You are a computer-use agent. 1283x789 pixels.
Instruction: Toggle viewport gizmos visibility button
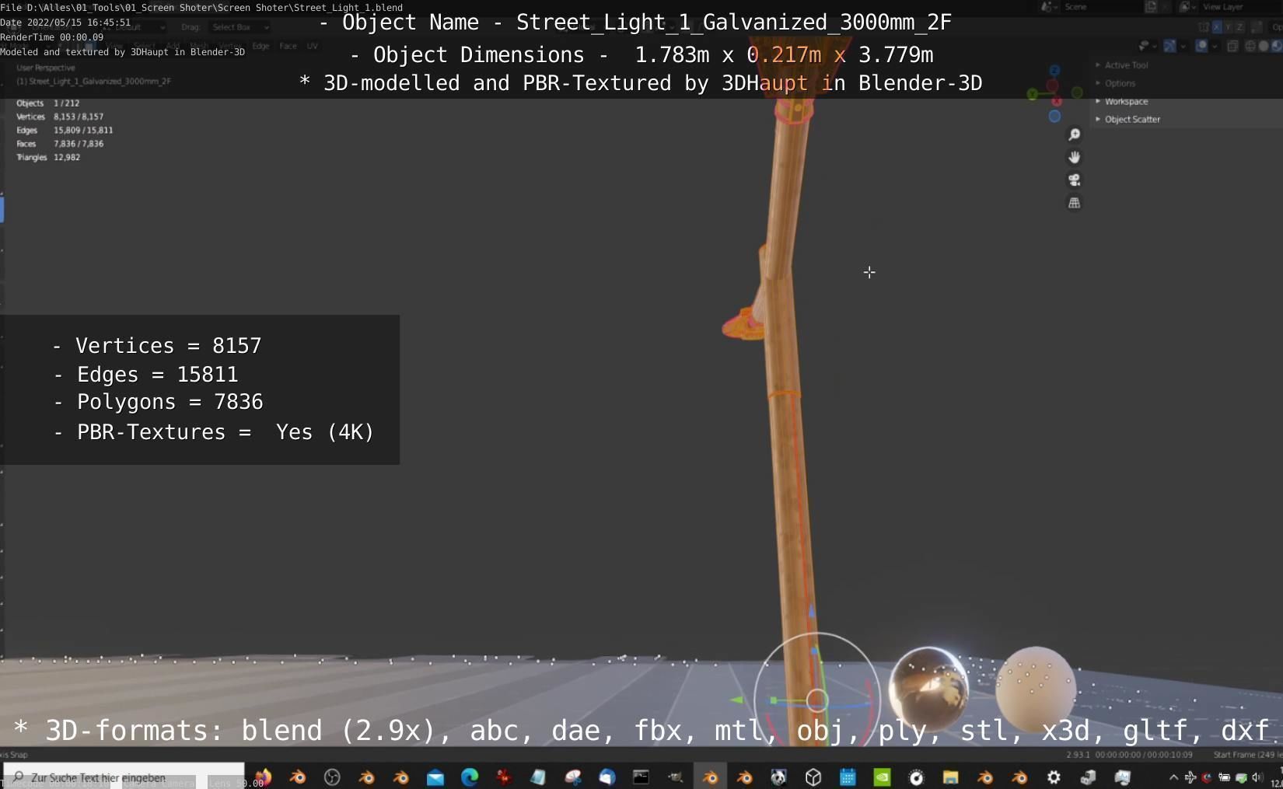[x=1169, y=46]
